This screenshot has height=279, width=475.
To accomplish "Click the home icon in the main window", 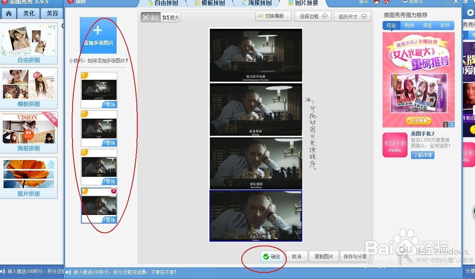I will tap(9, 13).
